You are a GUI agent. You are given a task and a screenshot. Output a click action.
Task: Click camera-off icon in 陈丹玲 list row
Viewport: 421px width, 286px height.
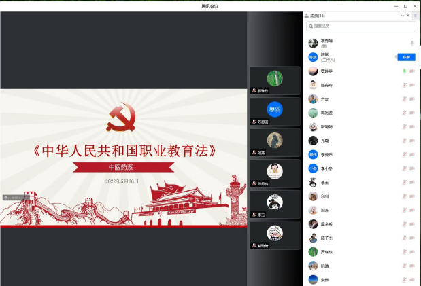point(412,85)
